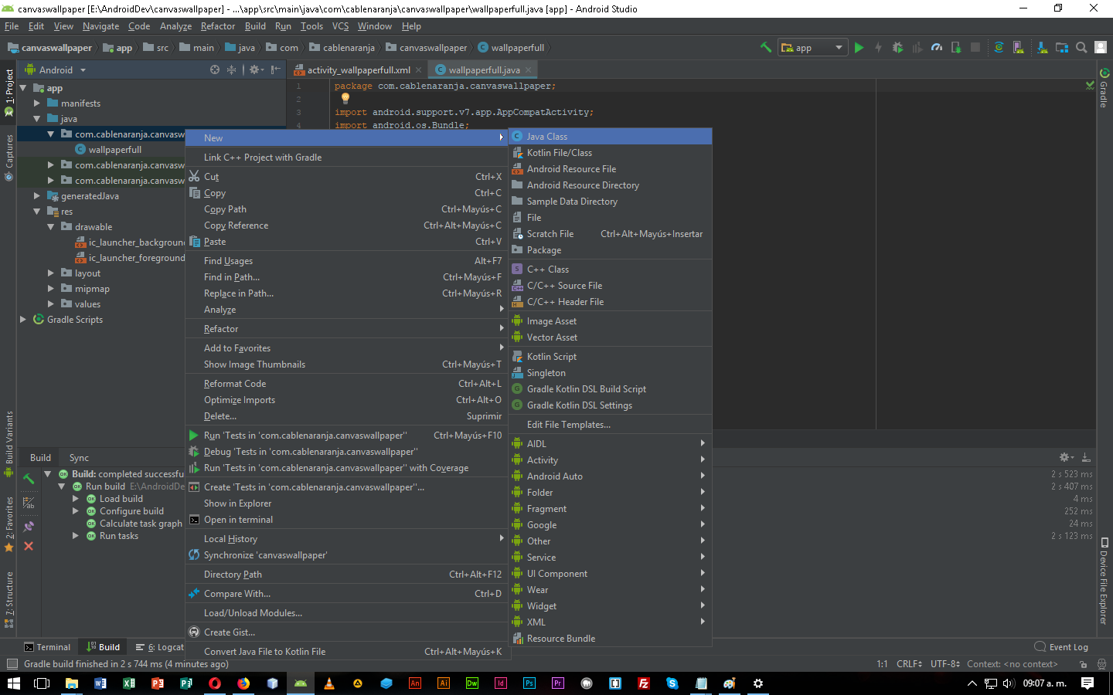This screenshot has height=695, width=1113.
Task: Collapse the app module tree node
Action: 23,88
